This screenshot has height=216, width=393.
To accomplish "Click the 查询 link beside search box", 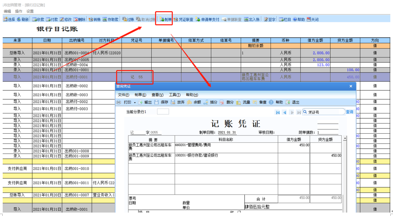I will point(350,112).
